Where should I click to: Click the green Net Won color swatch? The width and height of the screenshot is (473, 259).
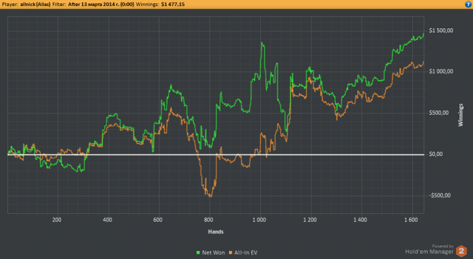click(198, 253)
